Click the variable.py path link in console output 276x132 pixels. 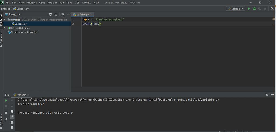click(x=176, y=100)
